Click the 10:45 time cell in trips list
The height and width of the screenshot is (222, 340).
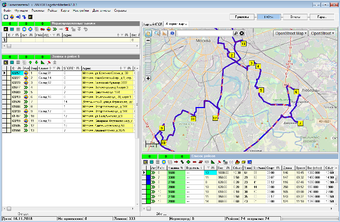(x=300, y=173)
